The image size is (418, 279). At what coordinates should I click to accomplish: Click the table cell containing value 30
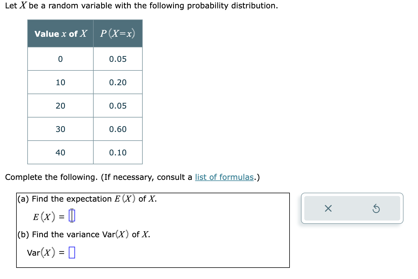60,129
